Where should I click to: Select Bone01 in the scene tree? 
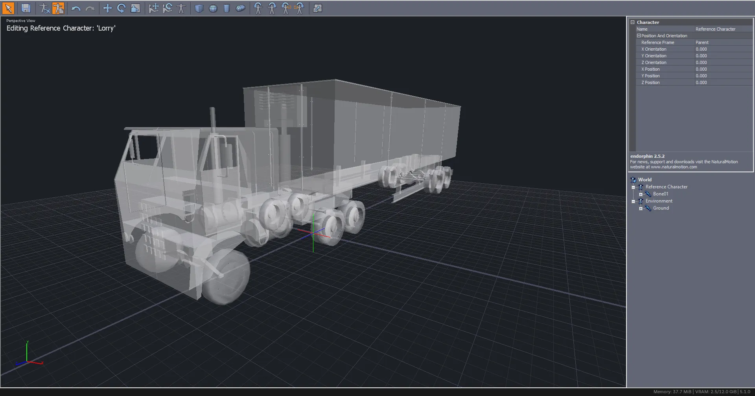tap(661, 194)
